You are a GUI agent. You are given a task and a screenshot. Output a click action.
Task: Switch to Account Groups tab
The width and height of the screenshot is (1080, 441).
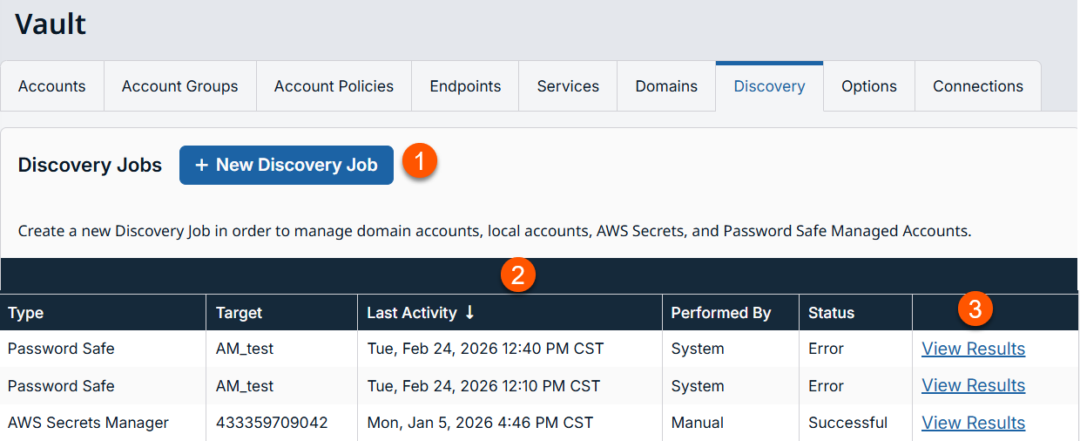pyautogui.click(x=180, y=86)
